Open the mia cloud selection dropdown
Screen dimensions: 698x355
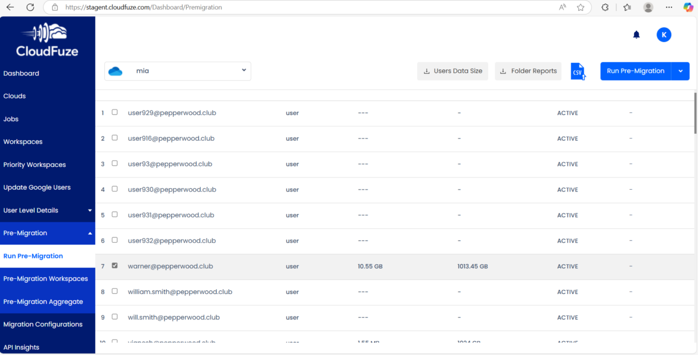pos(244,70)
